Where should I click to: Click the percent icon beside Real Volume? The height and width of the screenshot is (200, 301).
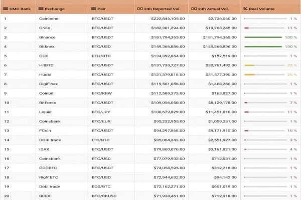click(245, 8)
